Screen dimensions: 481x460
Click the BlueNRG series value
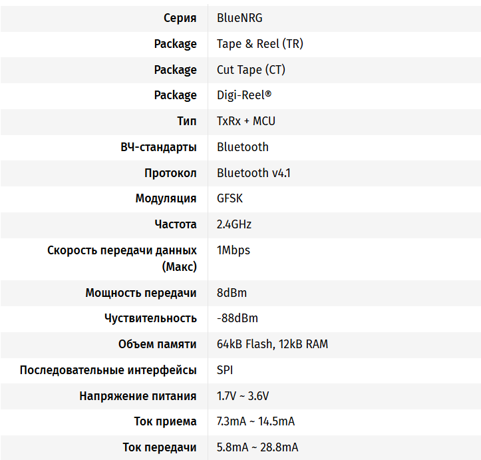pyautogui.click(x=240, y=18)
